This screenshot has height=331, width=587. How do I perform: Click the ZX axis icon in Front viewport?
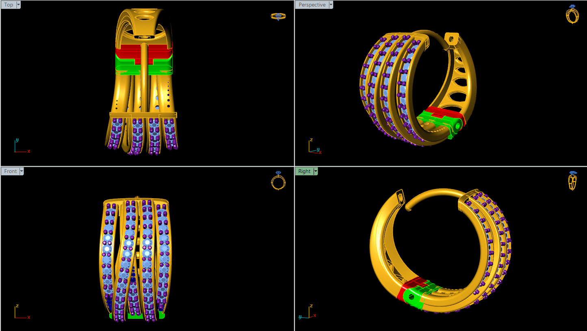click(21, 313)
